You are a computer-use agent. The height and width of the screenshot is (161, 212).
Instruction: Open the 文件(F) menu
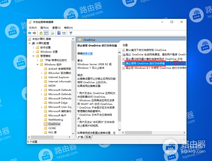tap(33, 28)
